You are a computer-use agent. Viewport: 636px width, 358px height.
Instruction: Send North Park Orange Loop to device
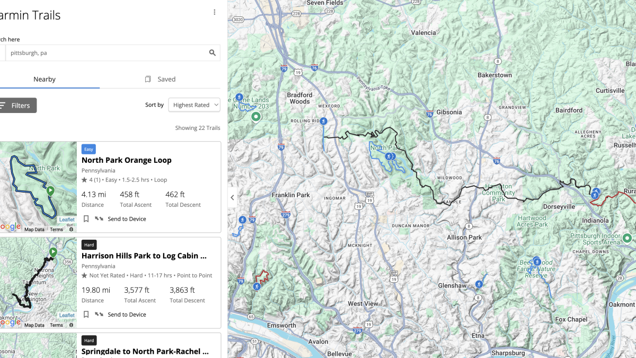pyautogui.click(x=120, y=219)
